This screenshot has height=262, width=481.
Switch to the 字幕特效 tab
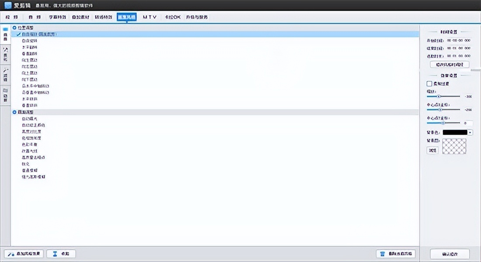pos(57,17)
